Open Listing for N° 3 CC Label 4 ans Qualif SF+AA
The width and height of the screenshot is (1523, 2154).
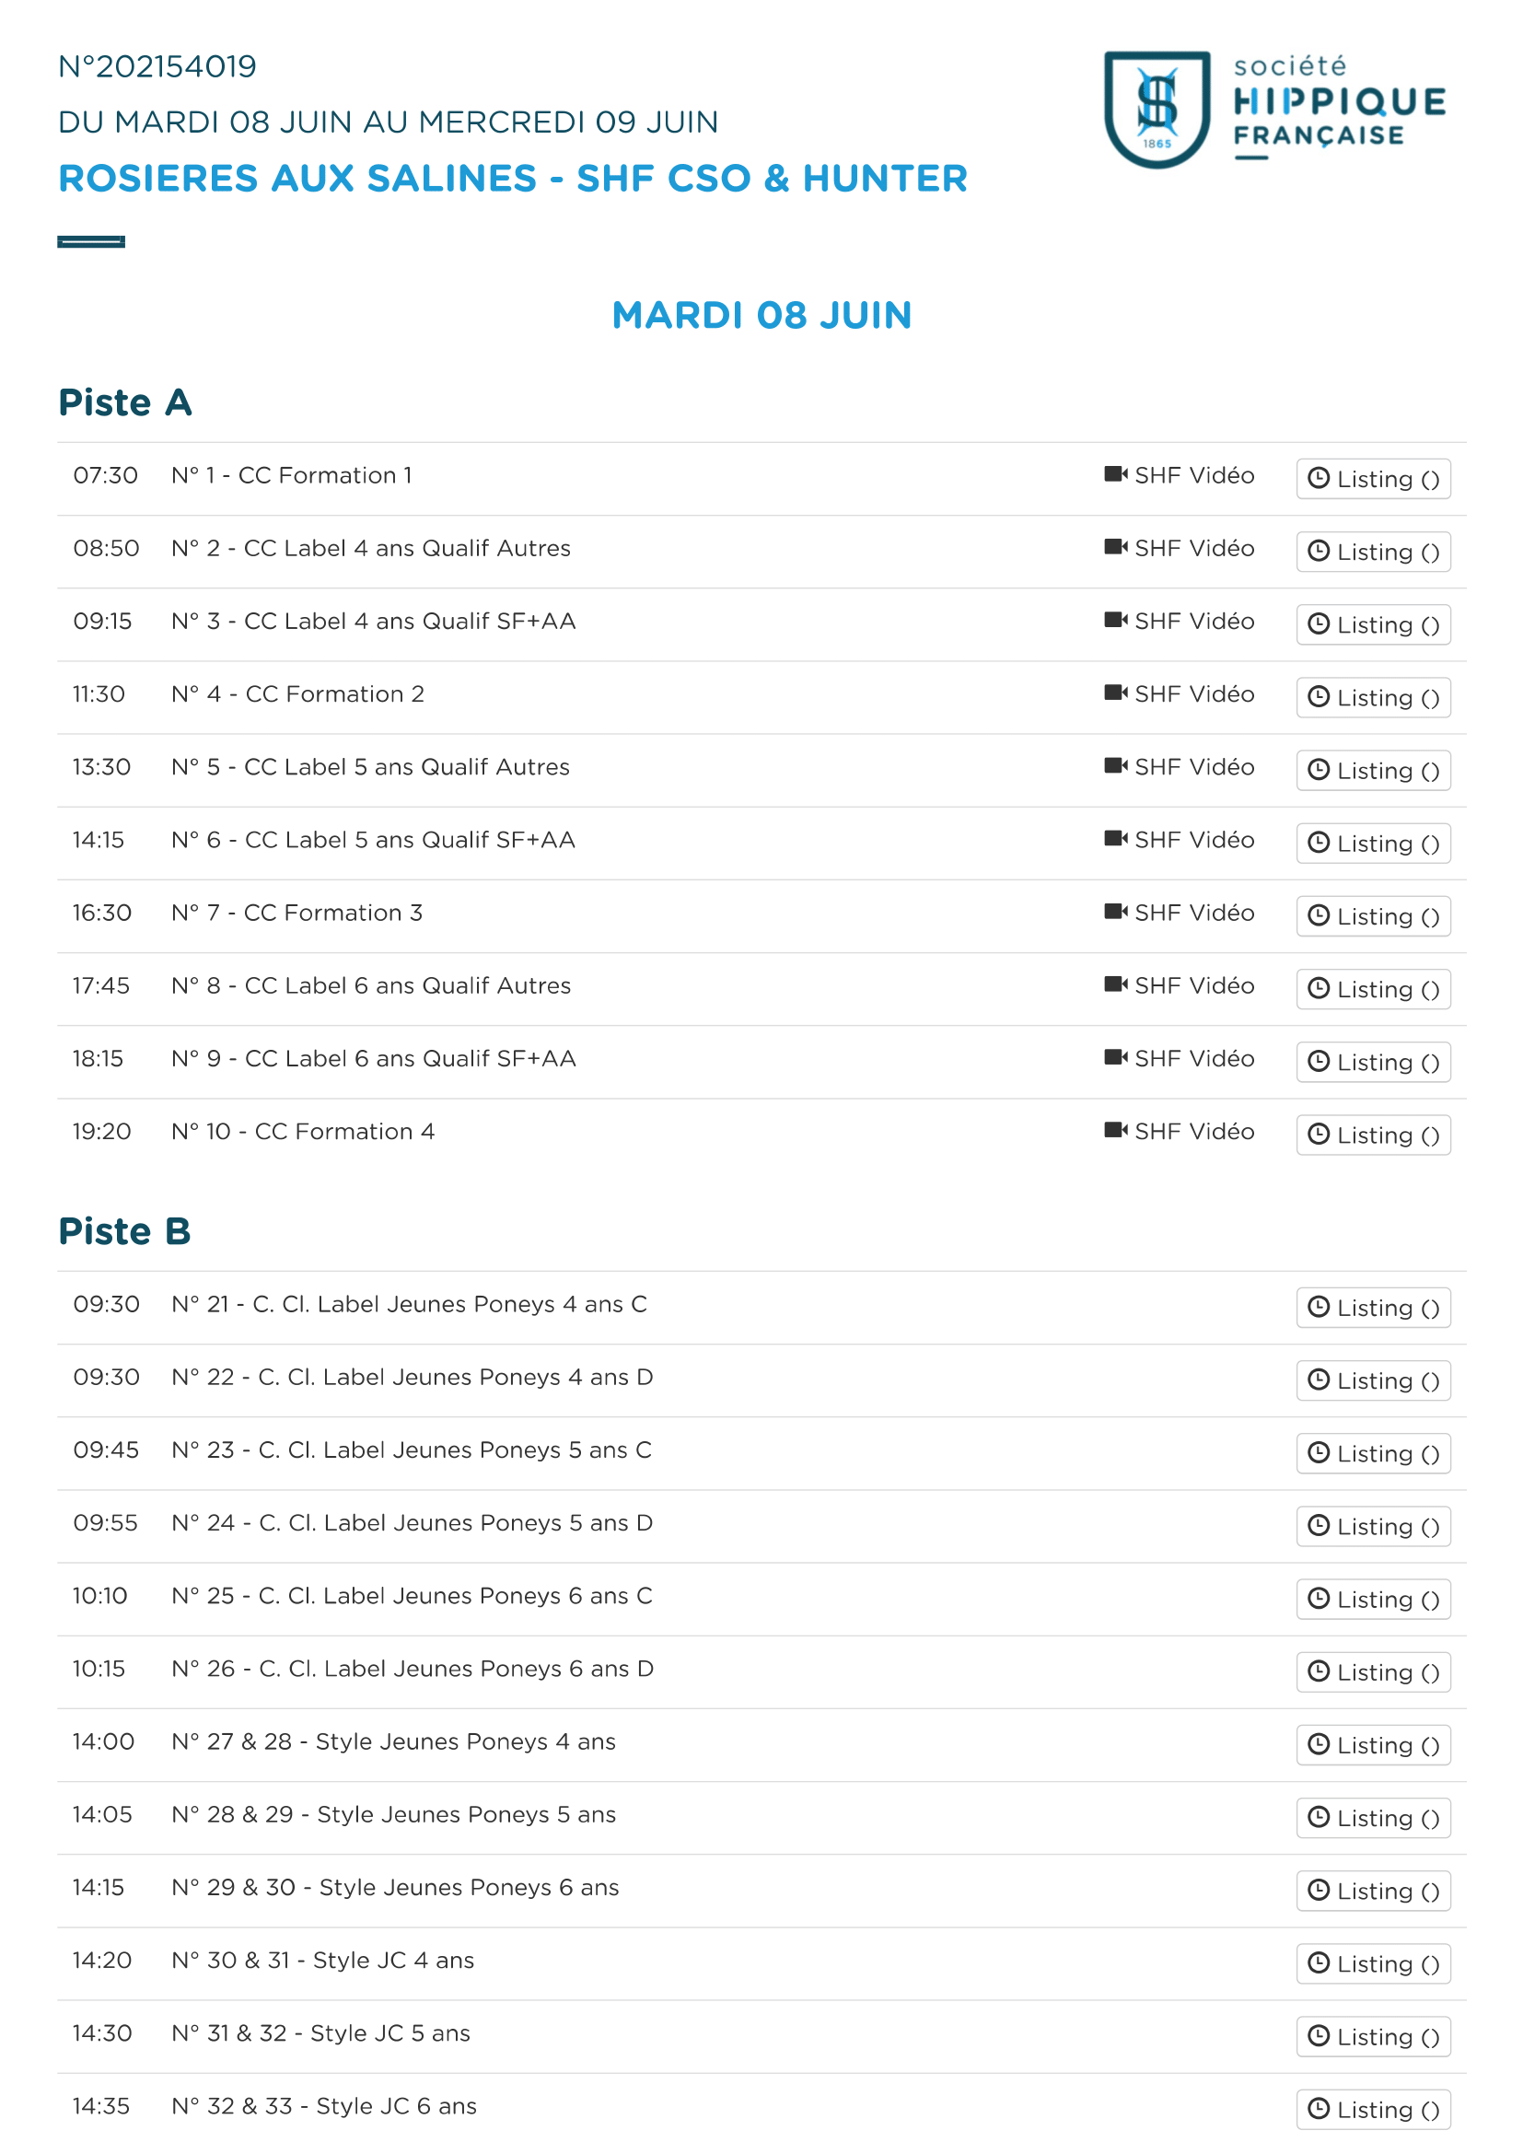[x=1373, y=624]
